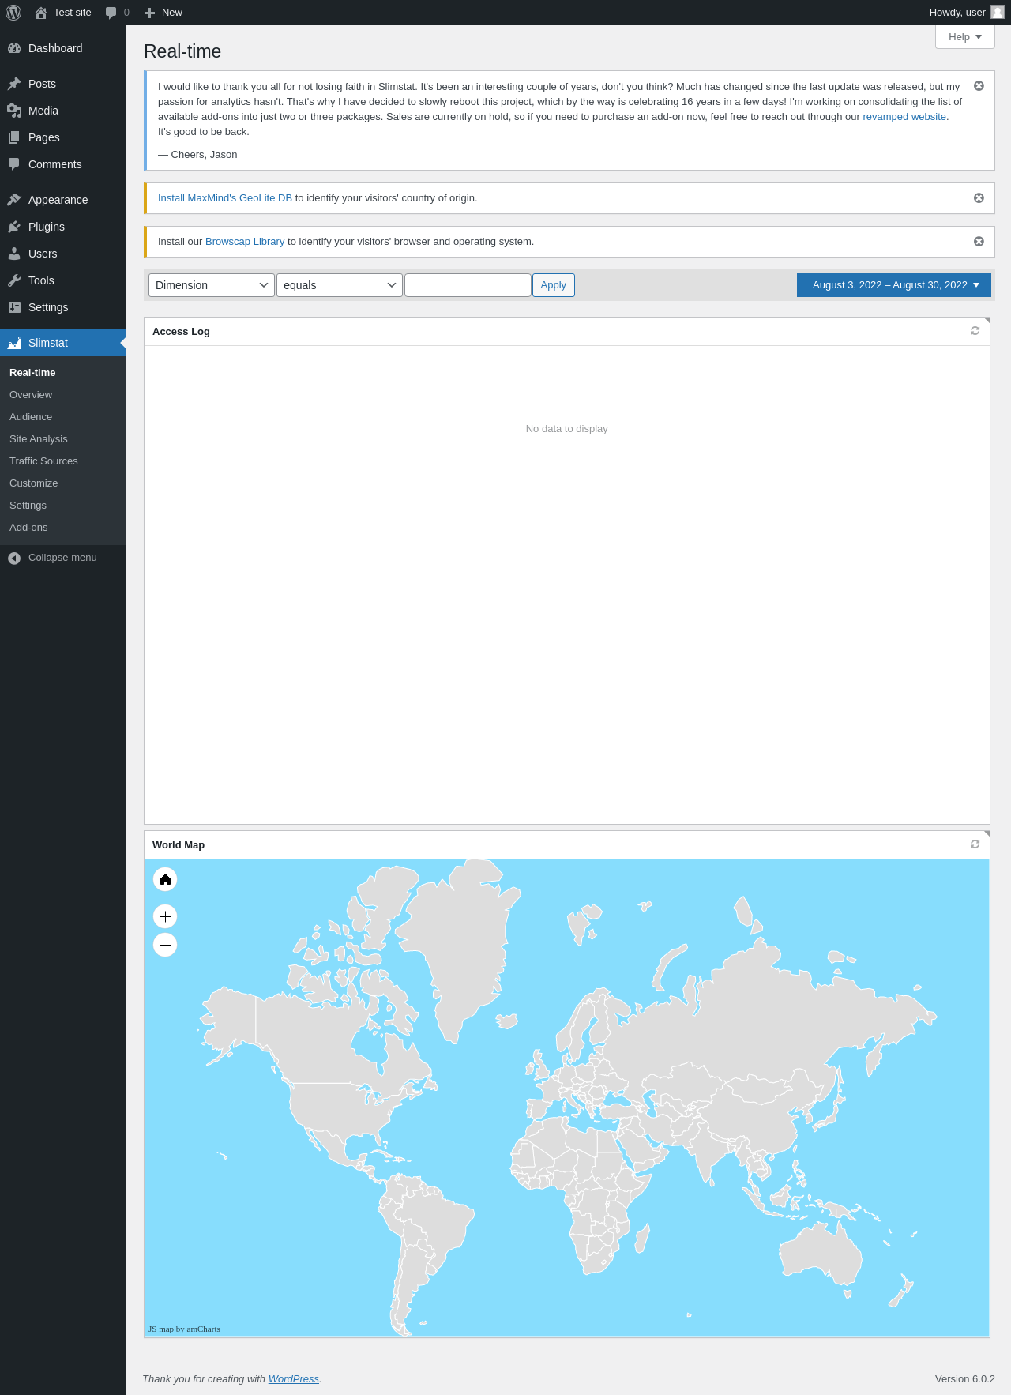Click the Collapse menu arrow icon
Image resolution: width=1011 pixels, height=1395 pixels.
pyautogui.click(x=14, y=558)
